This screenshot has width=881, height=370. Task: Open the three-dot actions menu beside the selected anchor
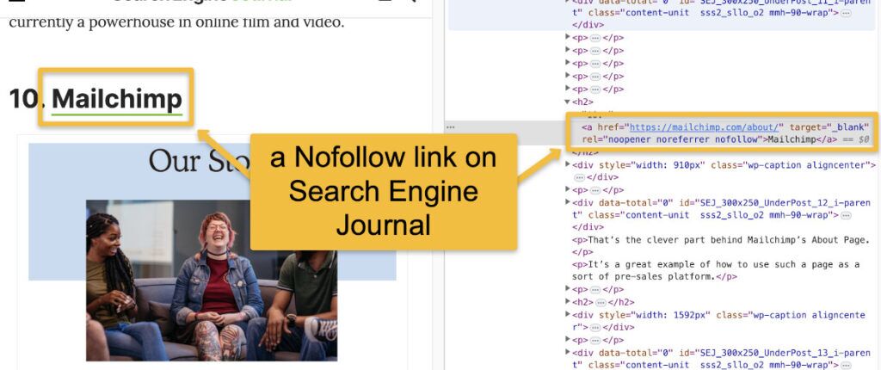(x=450, y=127)
